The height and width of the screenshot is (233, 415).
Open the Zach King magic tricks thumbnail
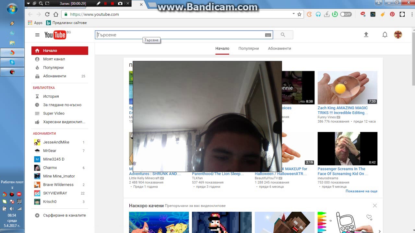[347, 87]
